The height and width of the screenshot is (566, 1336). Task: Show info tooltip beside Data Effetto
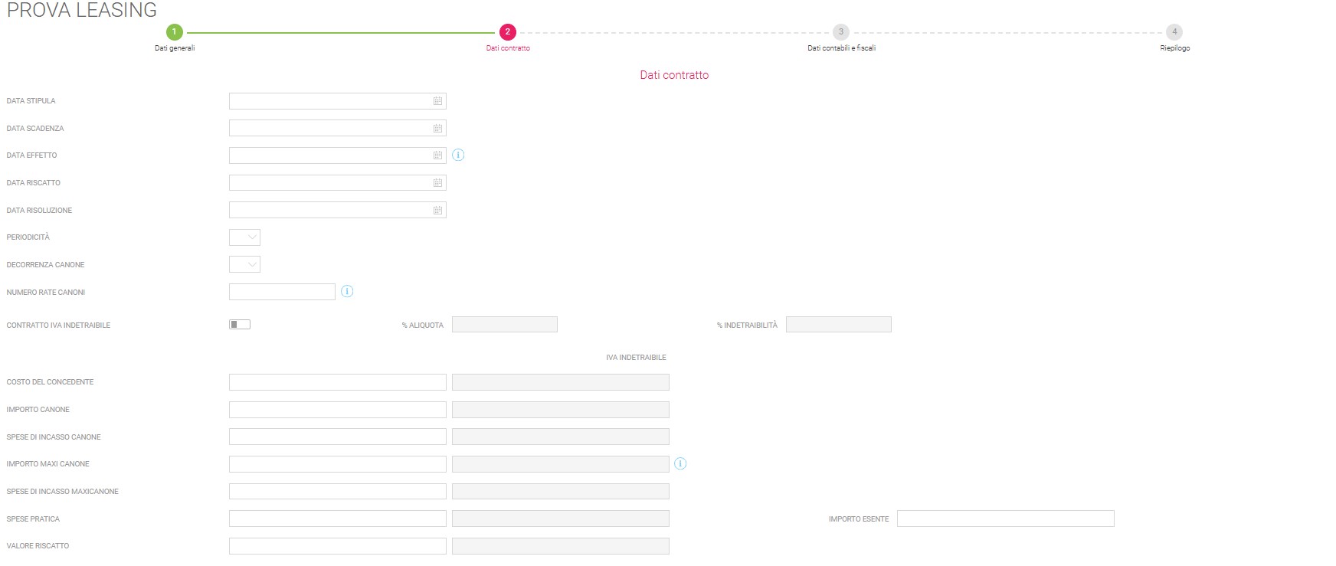click(x=458, y=155)
